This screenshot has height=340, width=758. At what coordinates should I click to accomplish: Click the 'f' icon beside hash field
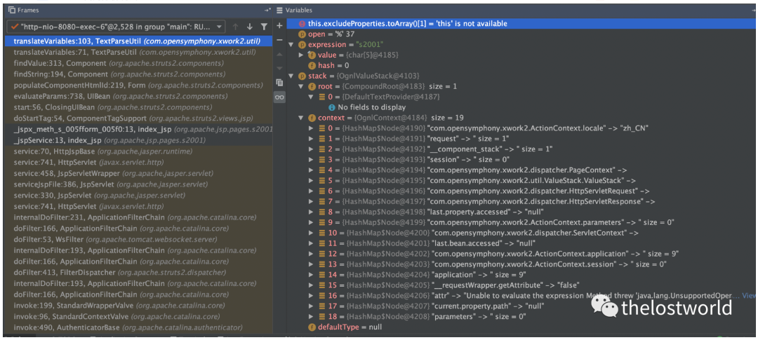pyautogui.click(x=312, y=65)
